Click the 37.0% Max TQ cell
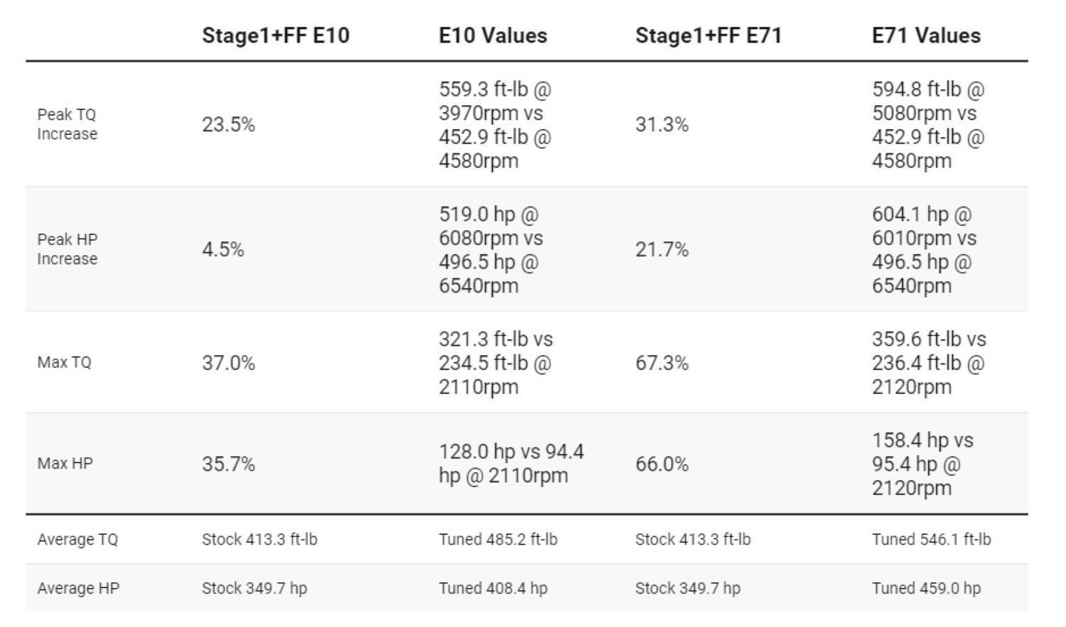The image size is (1066, 627). pyautogui.click(x=228, y=364)
